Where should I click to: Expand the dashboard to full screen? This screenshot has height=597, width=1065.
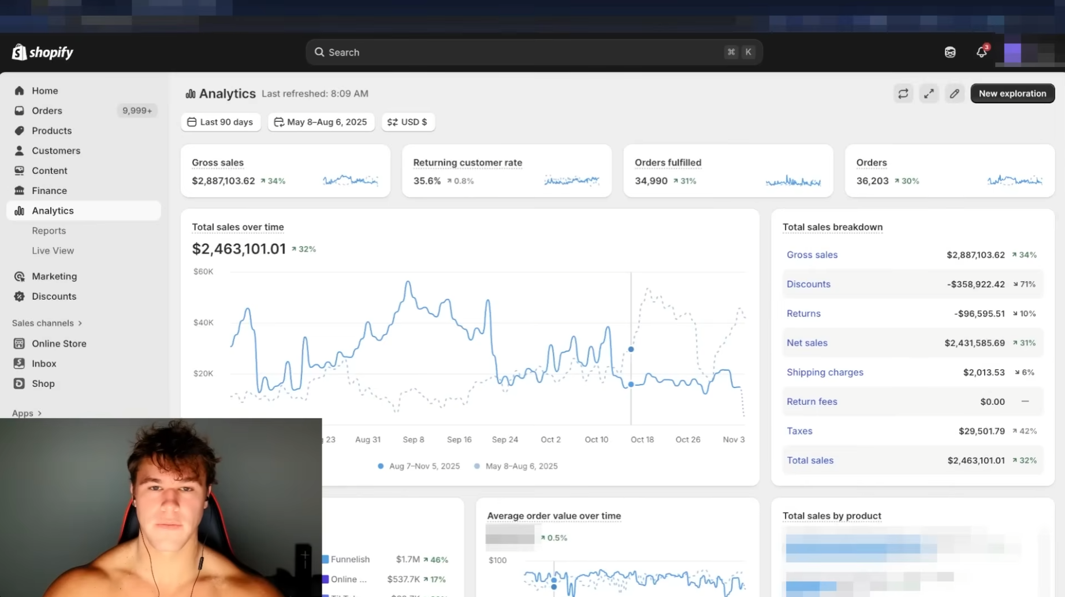(x=929, y=94)
